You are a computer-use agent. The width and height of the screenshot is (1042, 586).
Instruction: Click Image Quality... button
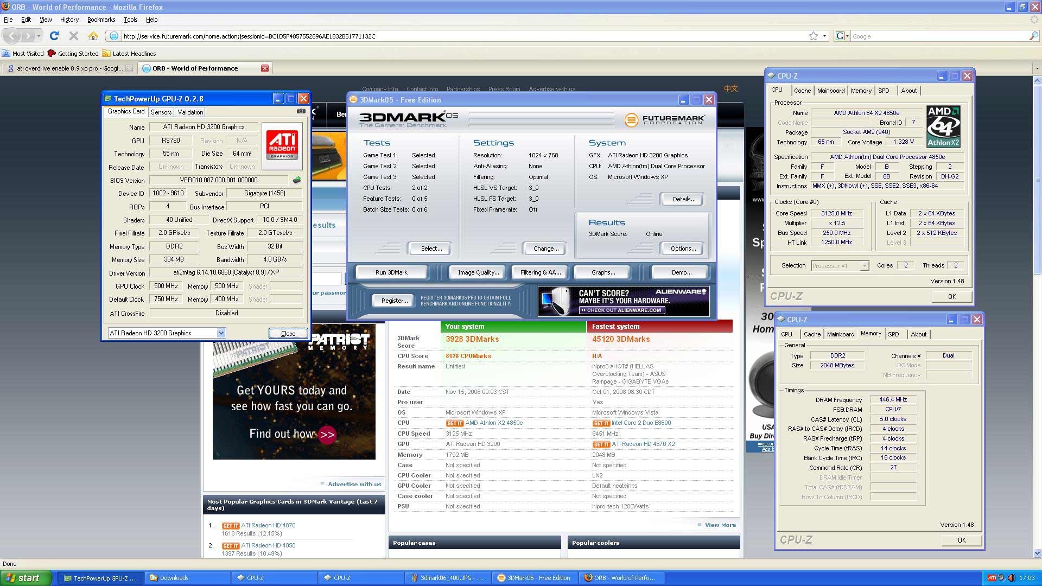tap(478, 272)
